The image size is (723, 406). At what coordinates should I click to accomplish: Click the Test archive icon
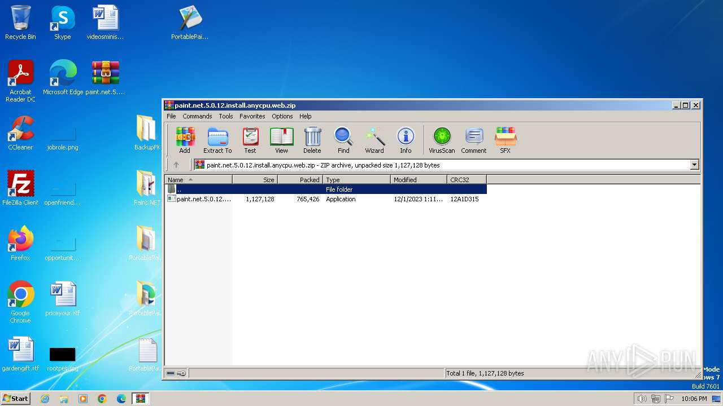(250, 140)
